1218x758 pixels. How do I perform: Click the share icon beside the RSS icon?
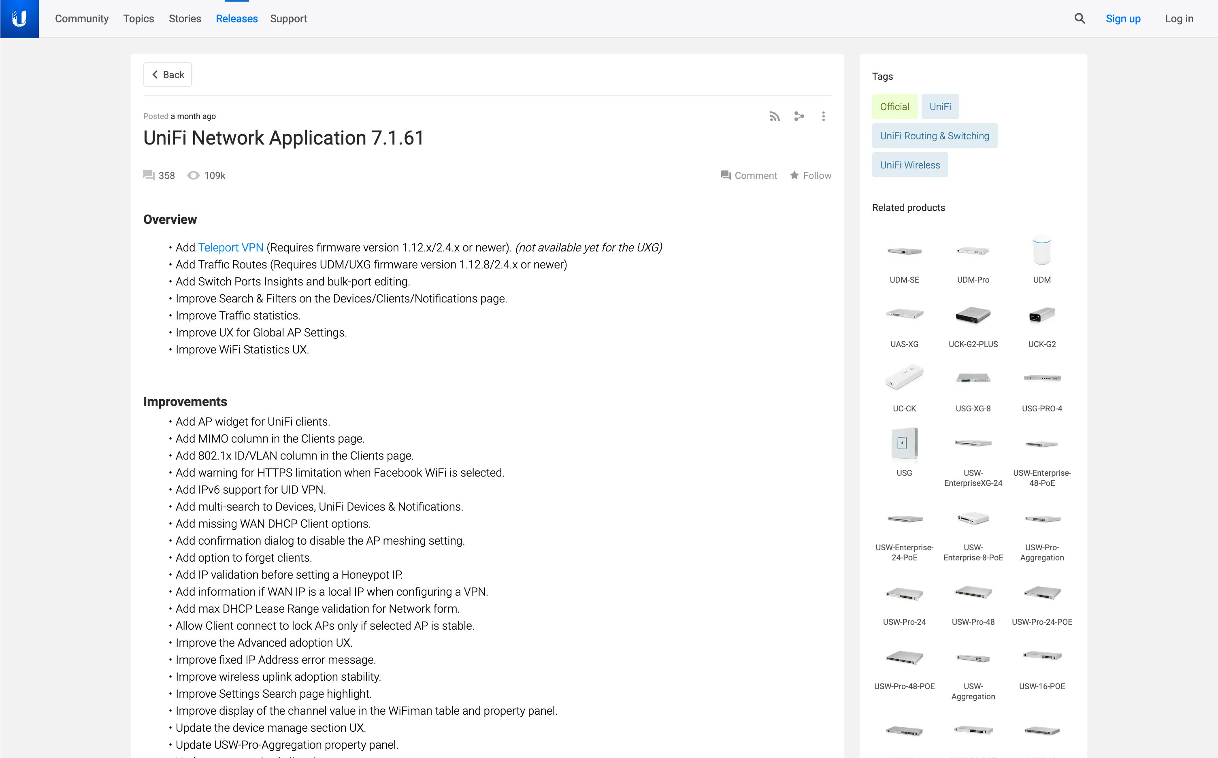pyautogui.click(x=799, y=116)
